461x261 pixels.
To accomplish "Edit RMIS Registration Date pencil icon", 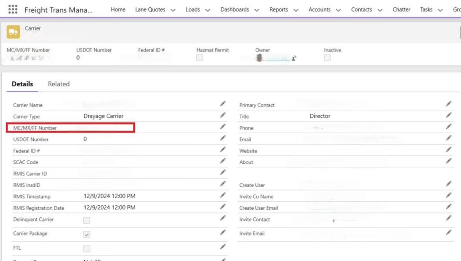I will coord(223,207).
